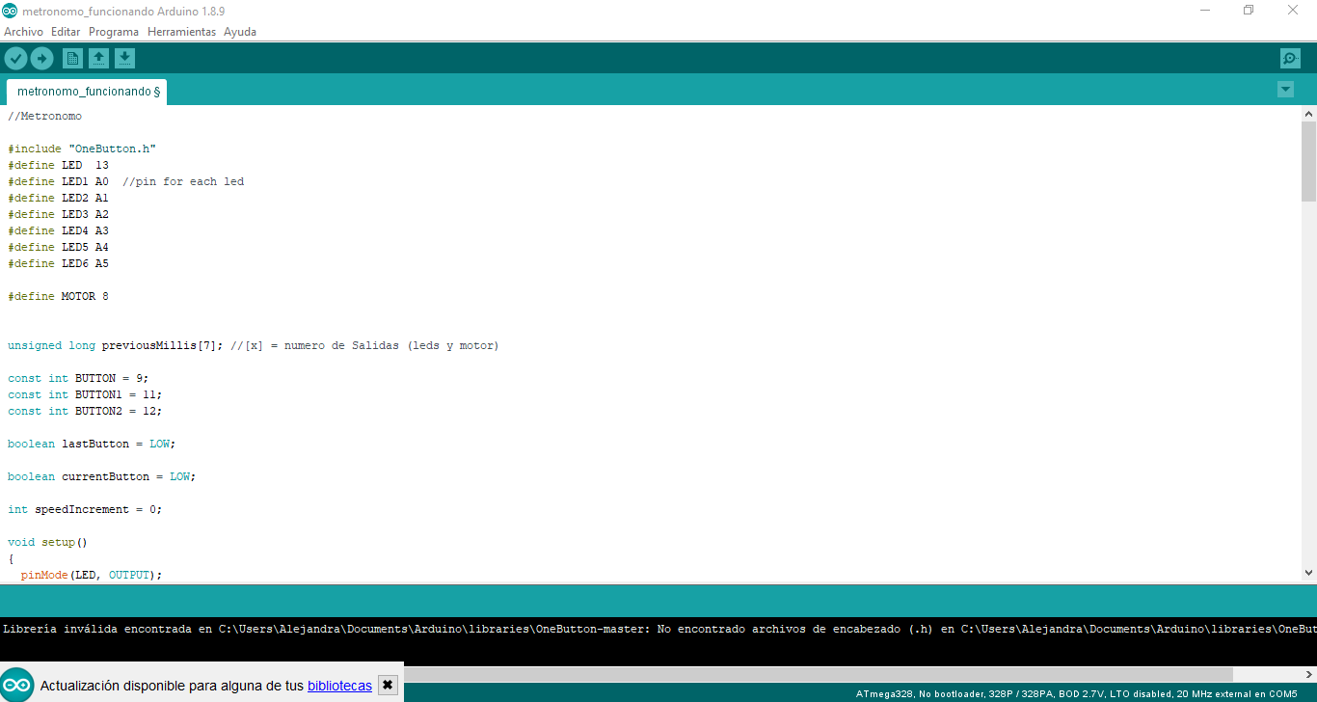Click the Arduino logo in the update notification
This screenshot has height=702, width=1317.
17,686
